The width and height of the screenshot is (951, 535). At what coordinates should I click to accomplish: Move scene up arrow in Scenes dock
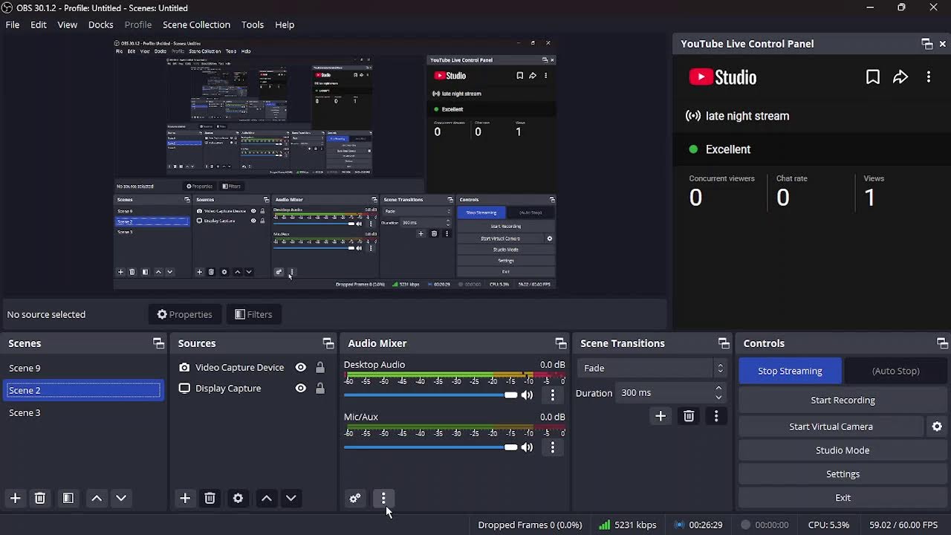[x=97, y=498]
